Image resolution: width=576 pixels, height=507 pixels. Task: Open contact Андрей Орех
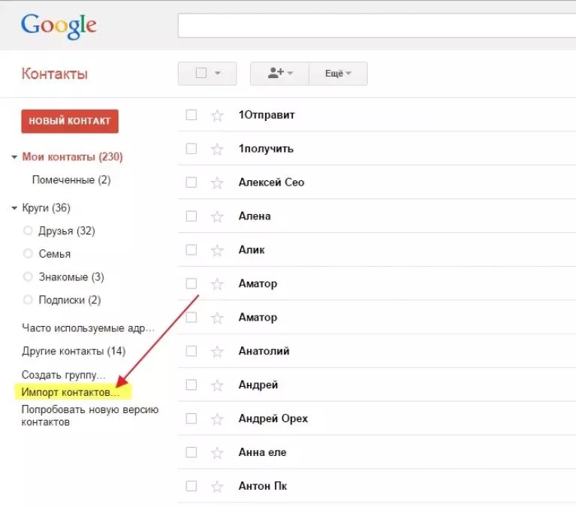pyautogui.click(x=273, y=419)
